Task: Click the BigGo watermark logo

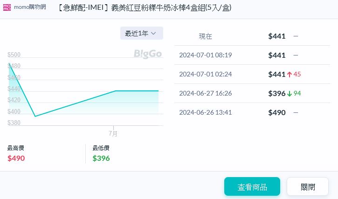Action: point(147,54)
